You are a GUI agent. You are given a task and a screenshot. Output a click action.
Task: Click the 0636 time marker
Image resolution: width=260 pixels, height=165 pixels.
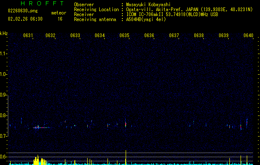149,35
